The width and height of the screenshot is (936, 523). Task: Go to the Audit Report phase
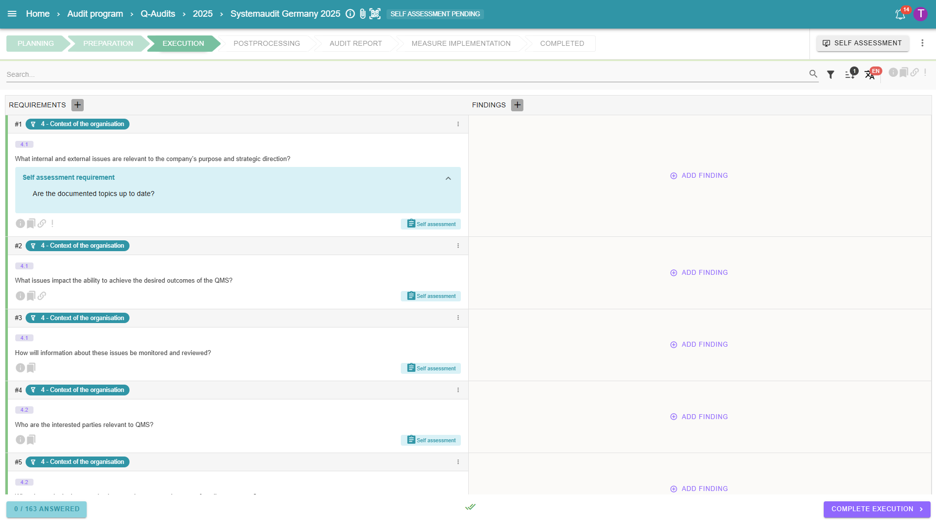click(355, 43)
